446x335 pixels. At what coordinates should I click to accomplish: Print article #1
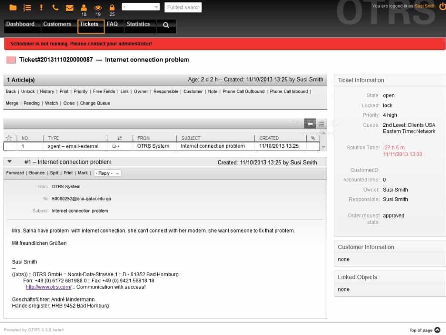(68, 173)
